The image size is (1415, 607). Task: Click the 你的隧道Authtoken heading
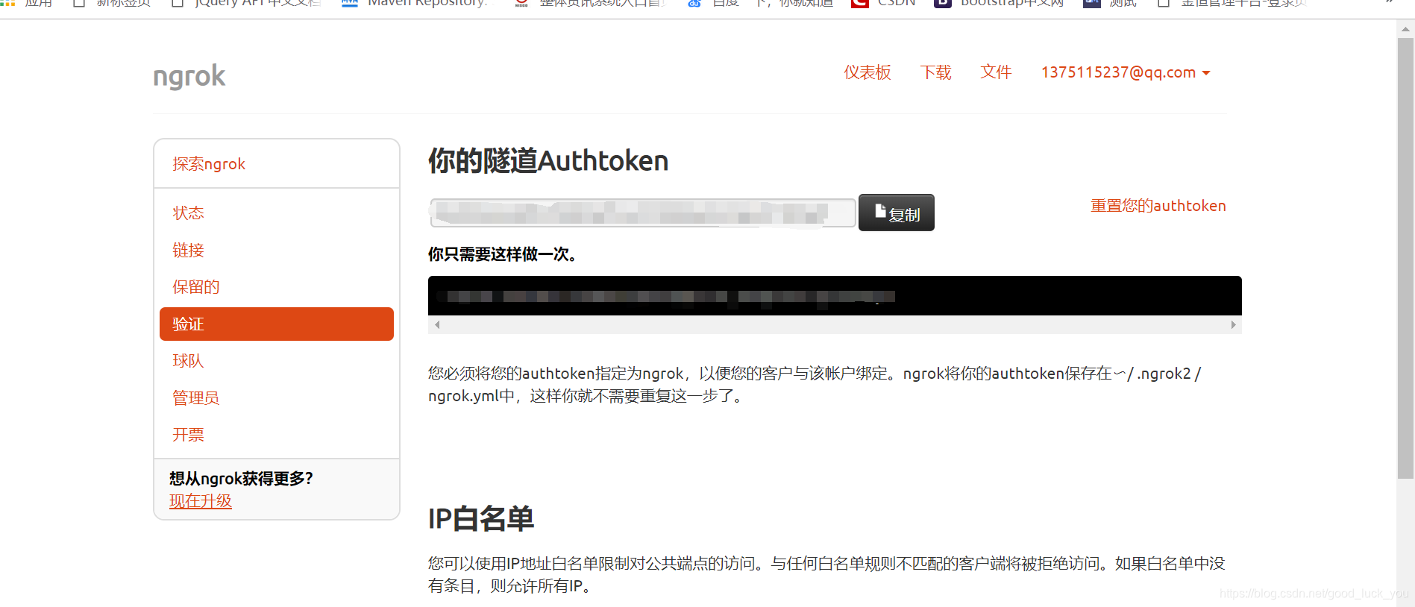click(x=548, y=161)
